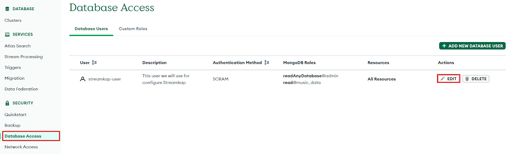Click the read@music_data role
This screenshot has height=154, width=510.
[x=302, y=83]
